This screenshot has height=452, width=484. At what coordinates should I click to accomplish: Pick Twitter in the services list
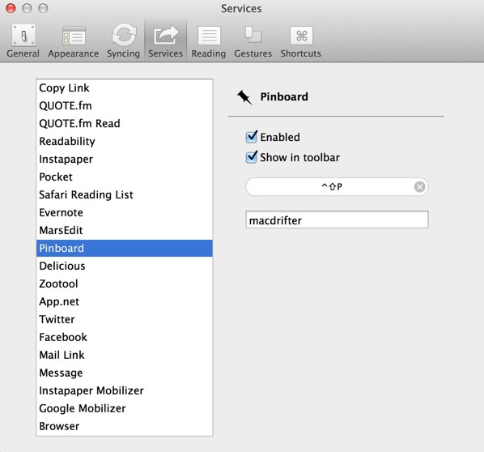[x=125, y=319]
